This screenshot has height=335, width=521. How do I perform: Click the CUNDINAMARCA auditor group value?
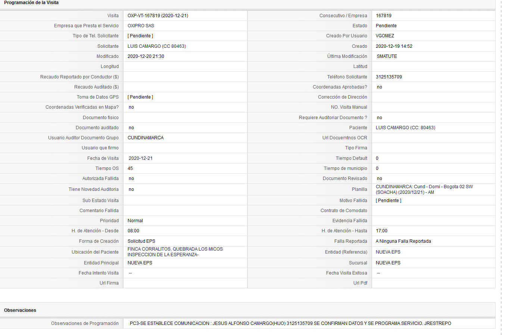coord(146,138)
